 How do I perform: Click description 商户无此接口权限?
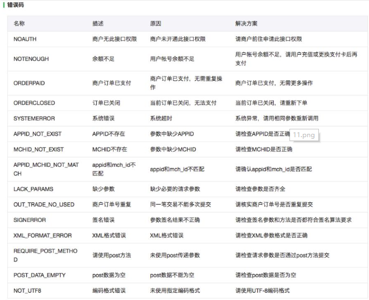tap(115, 39)
